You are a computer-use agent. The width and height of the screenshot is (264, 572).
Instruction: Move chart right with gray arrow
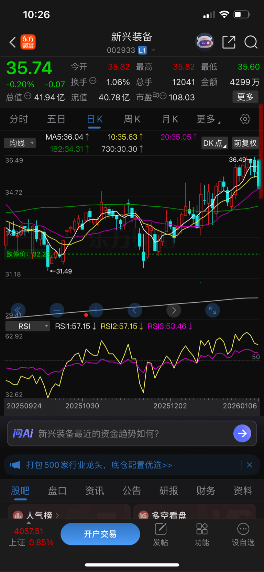tap(174, 310)
